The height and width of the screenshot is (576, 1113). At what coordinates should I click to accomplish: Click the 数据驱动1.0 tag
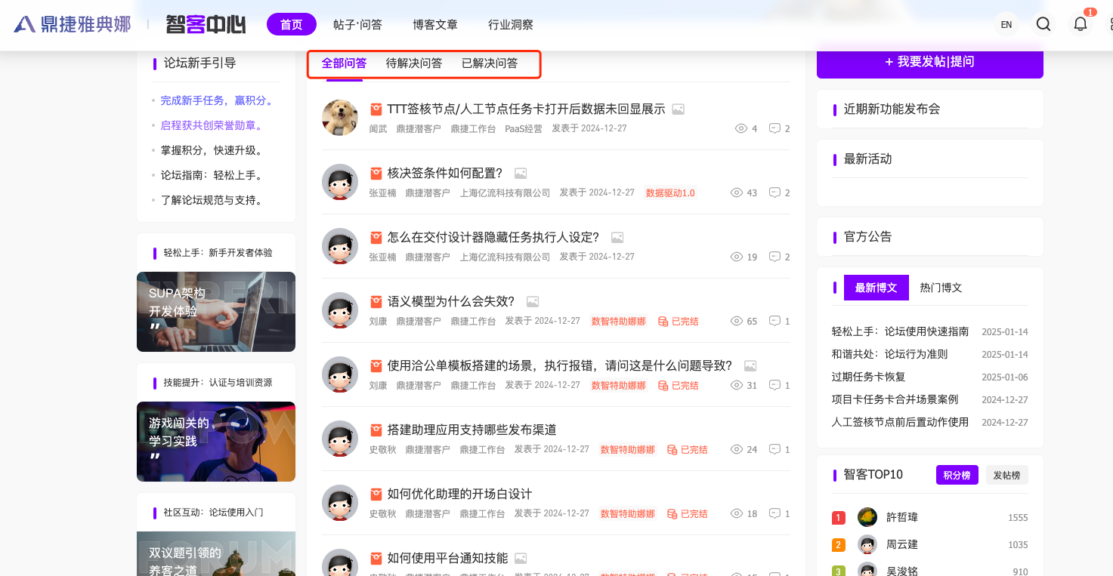[670, 193]
